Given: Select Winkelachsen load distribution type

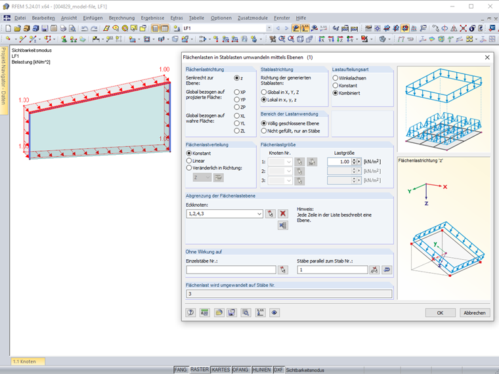Looking at the screenshot, I should point(335,78).
